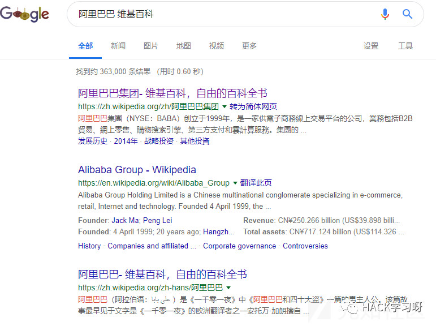The image size is (436, 326).
Task: Open the 视频 tab
Action: (x=217, y=46)
